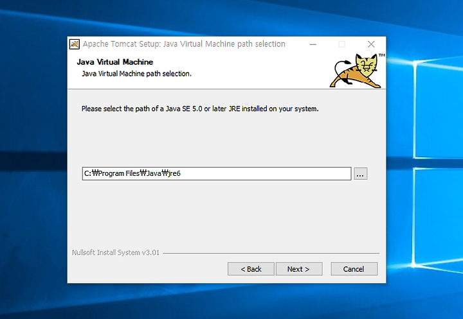Click the 'Nullsoft Install System v3.01' label
Screen dimensions: 463x319
(116, 253)
